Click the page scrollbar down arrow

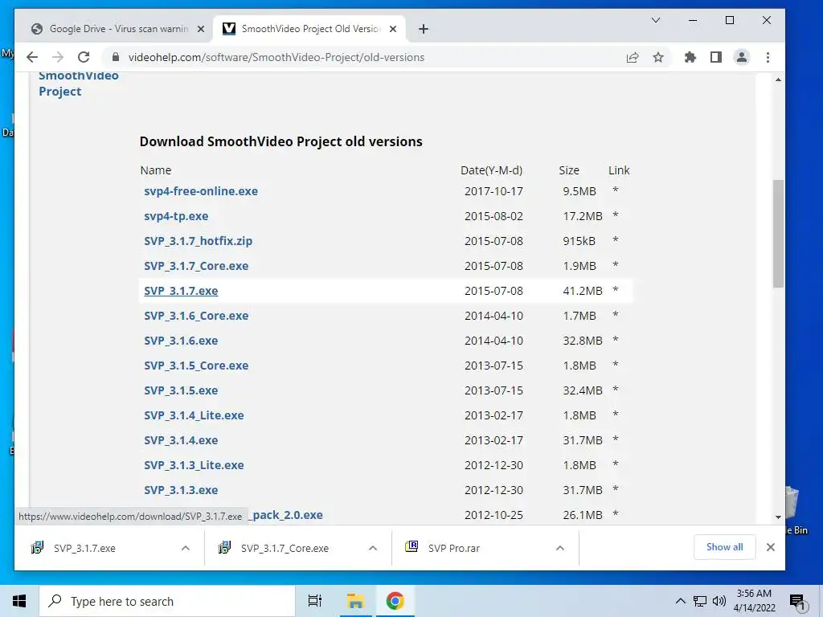click(778, 517)
